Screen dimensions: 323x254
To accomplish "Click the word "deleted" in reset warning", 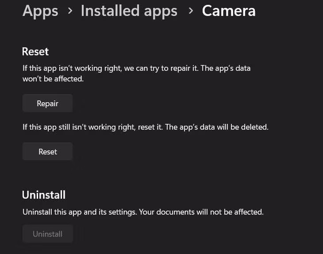I will coord(254,127).
